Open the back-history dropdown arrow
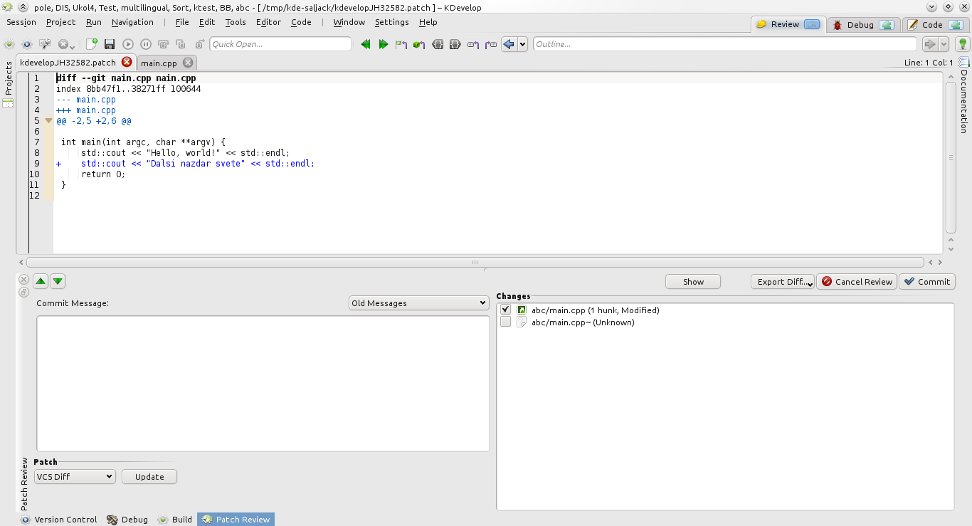 coord(523,44)
